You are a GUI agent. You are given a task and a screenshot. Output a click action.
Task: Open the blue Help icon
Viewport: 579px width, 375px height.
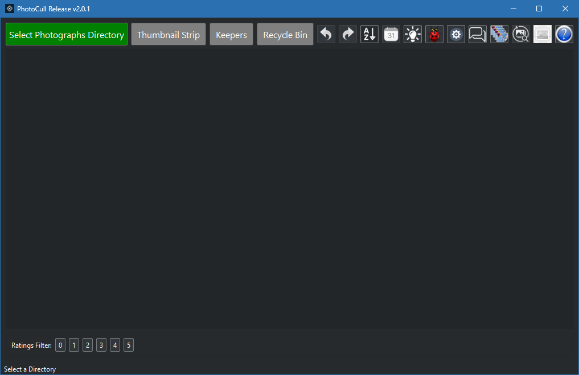564,34
